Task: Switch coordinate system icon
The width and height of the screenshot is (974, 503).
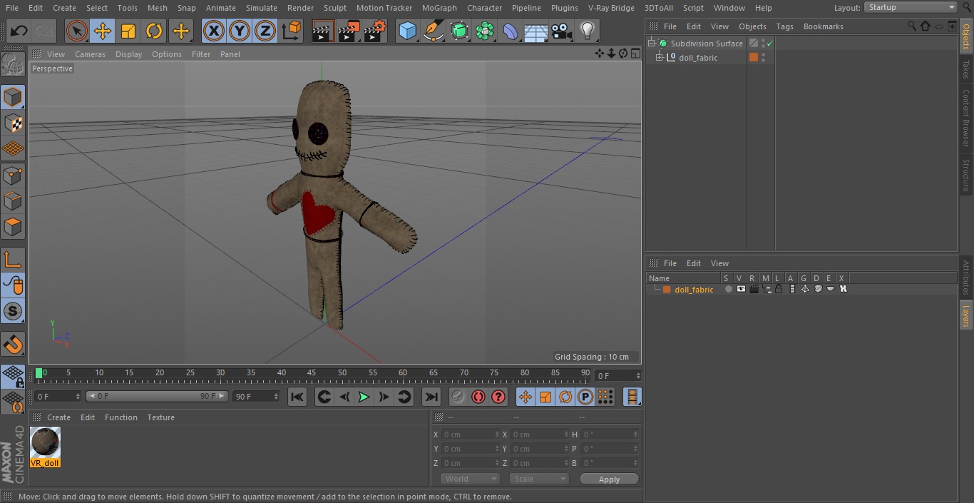Action: (292, 31)
